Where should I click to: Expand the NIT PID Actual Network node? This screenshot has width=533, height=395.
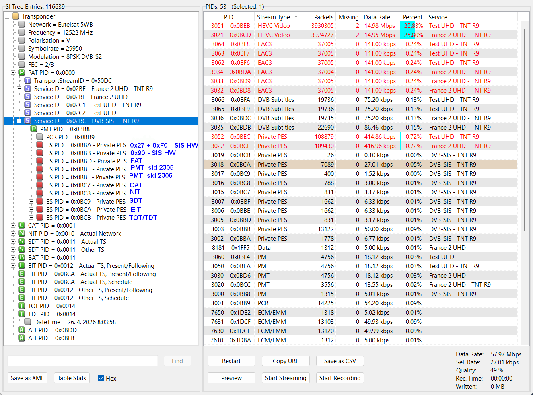click(13, 233)
